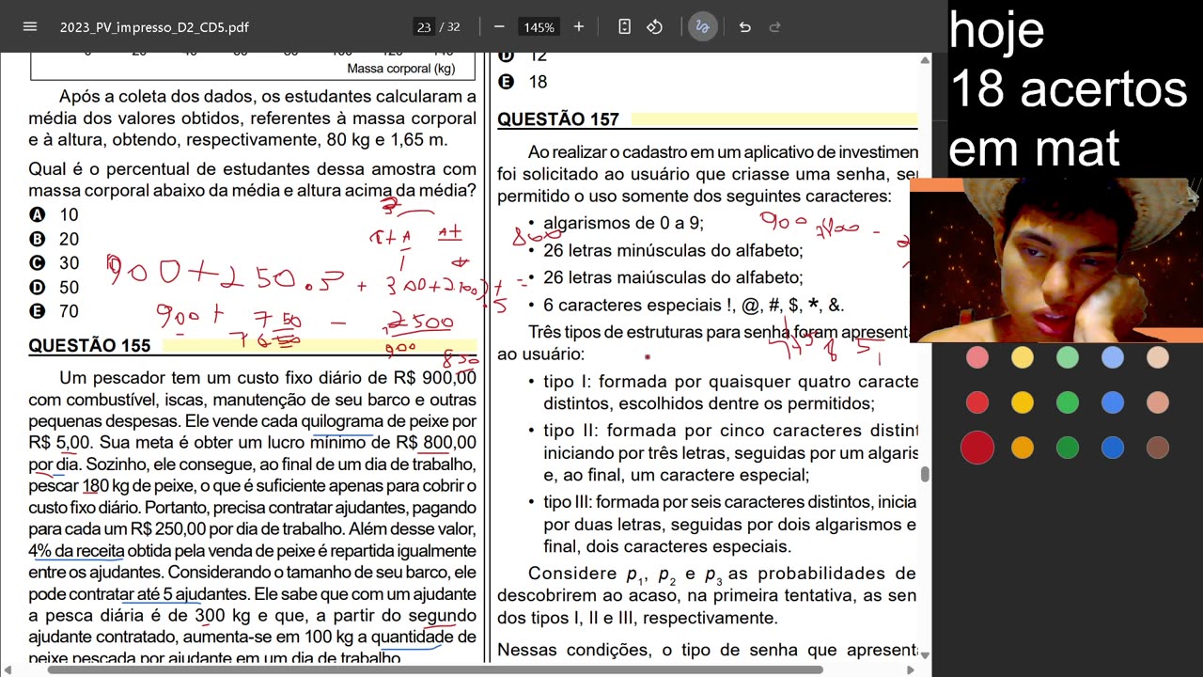Click the bullet '26 letras minúsculas do alfabeto'
This screenshot has height=677, width=1203.
pyautogui.click(x=673, y=251)
